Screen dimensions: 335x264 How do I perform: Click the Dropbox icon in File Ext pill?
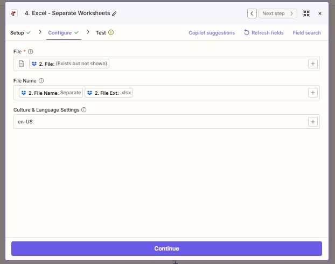pos(90,93)
